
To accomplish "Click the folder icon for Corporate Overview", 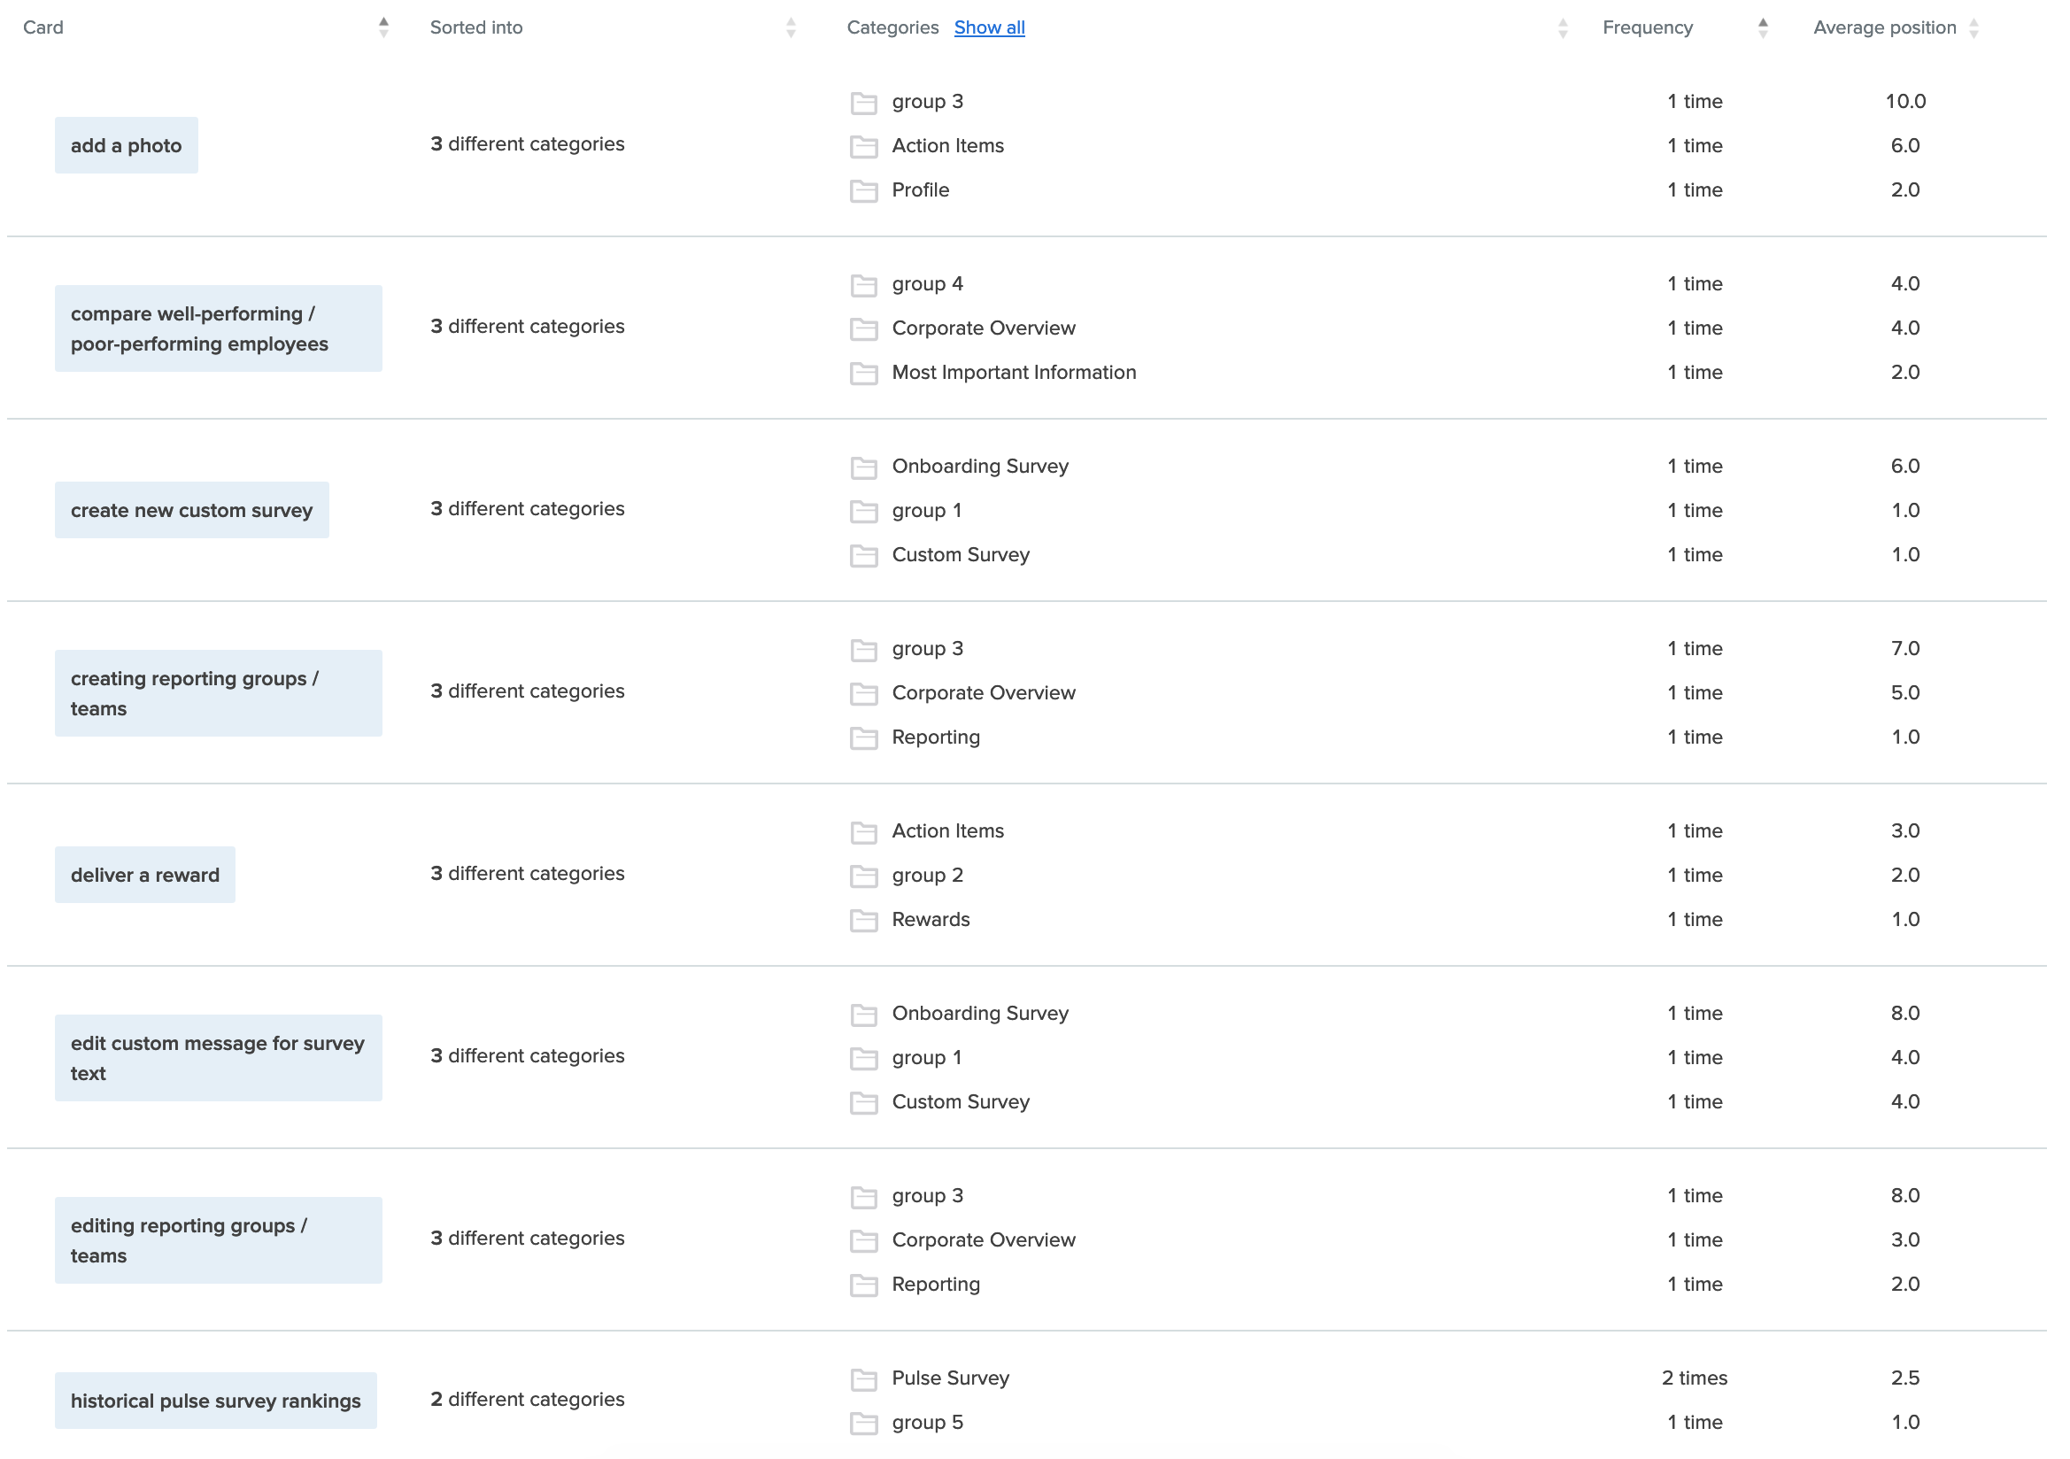I will coord(862,327).
